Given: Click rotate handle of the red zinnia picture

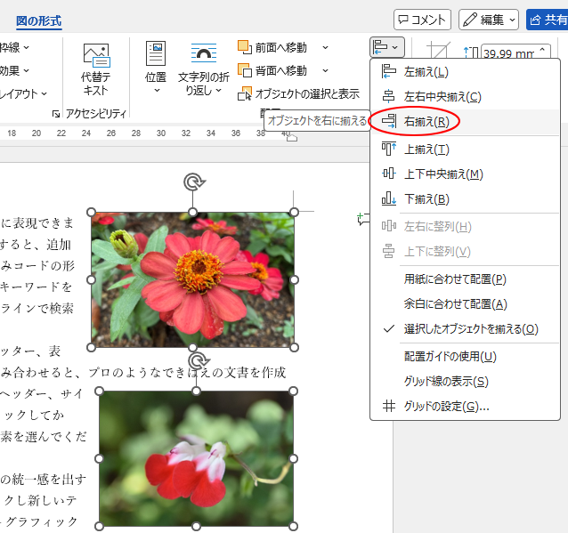Looking at the screenshot, I should (194, 182).
